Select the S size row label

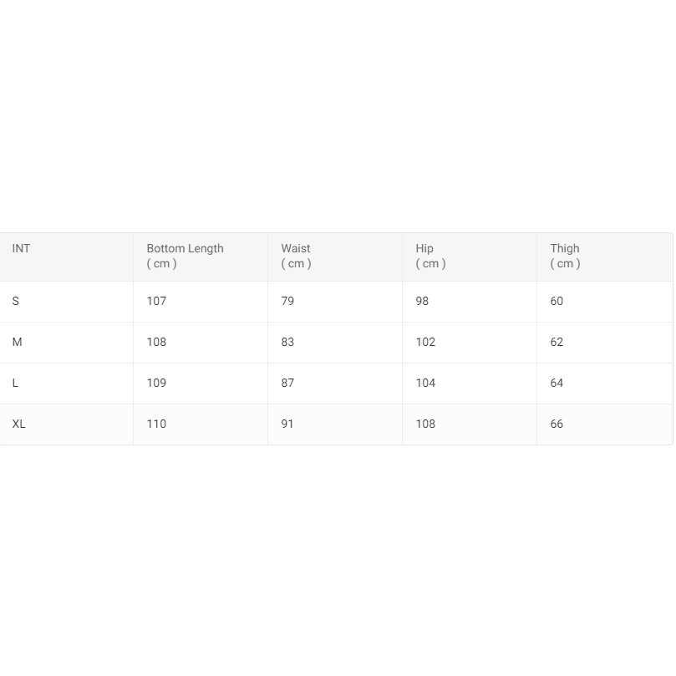[16, 301]
